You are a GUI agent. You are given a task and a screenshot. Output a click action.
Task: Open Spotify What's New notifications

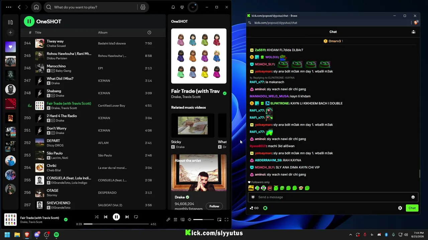click(x=173, y=7)
